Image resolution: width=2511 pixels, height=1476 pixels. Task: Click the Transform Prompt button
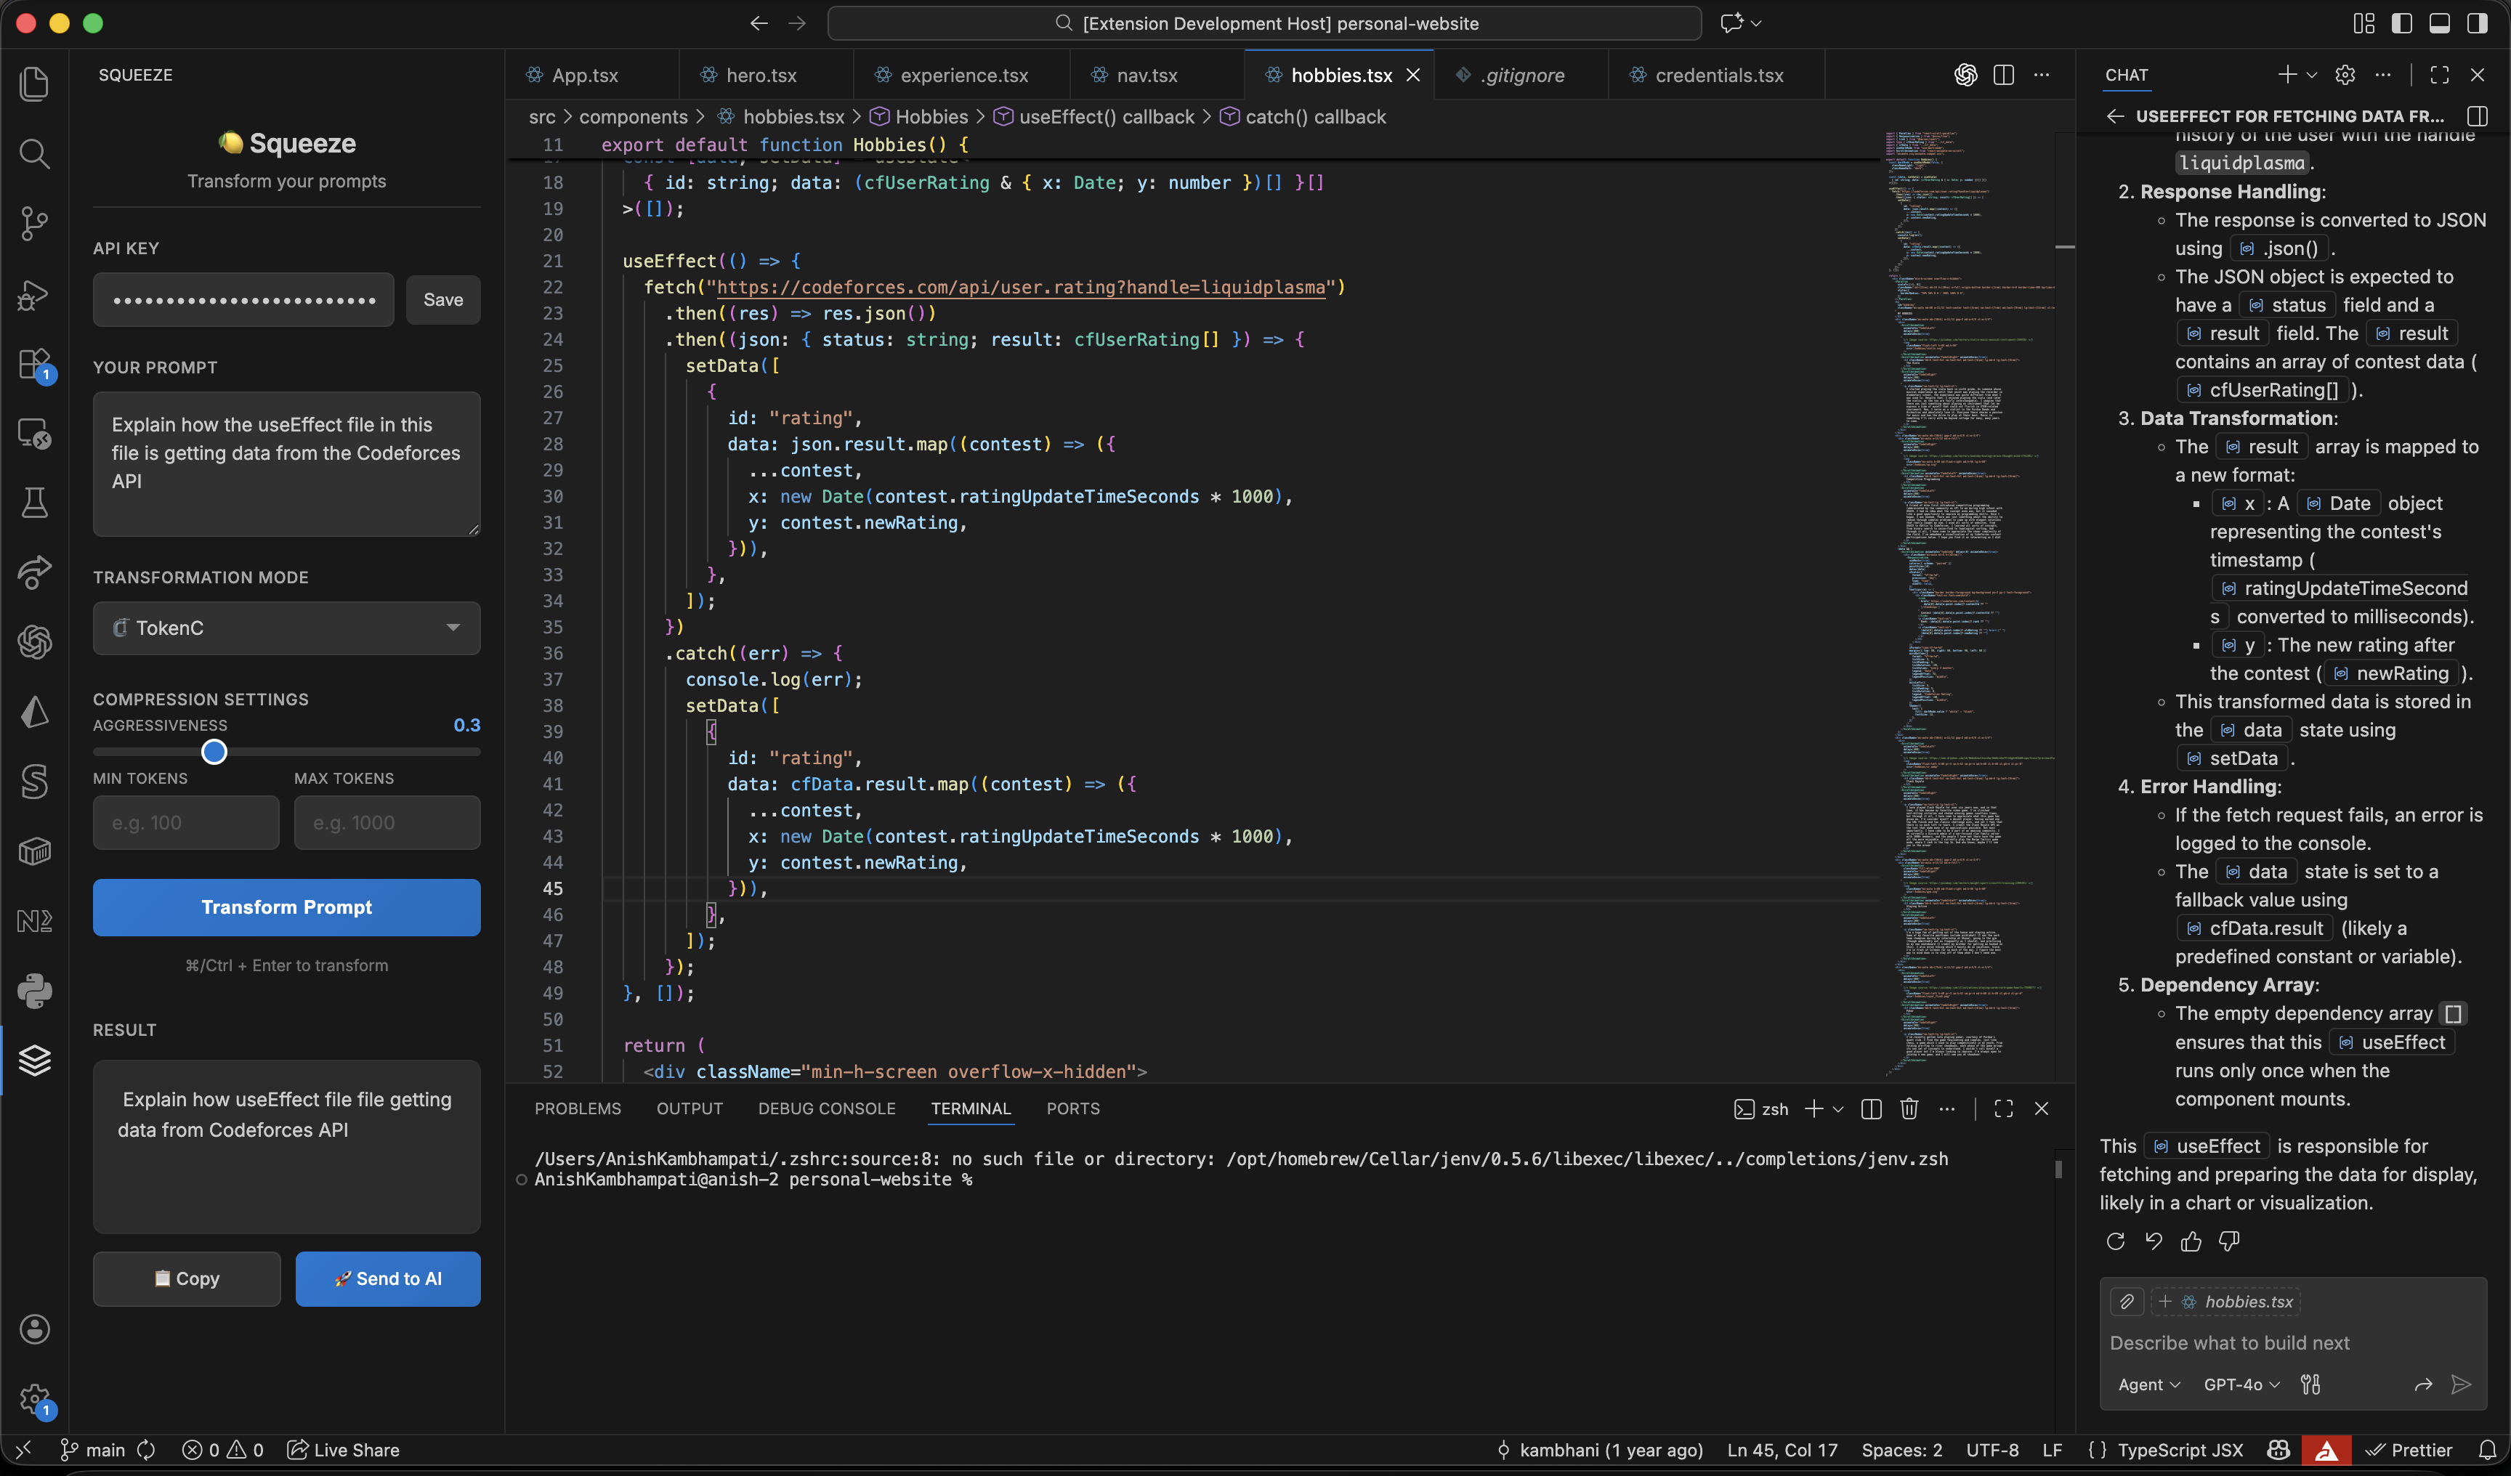286,907
